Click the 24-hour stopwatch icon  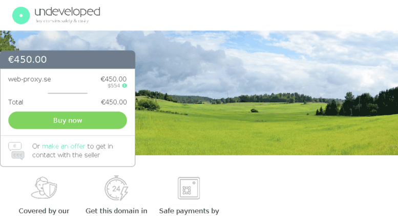pos(116,188)
